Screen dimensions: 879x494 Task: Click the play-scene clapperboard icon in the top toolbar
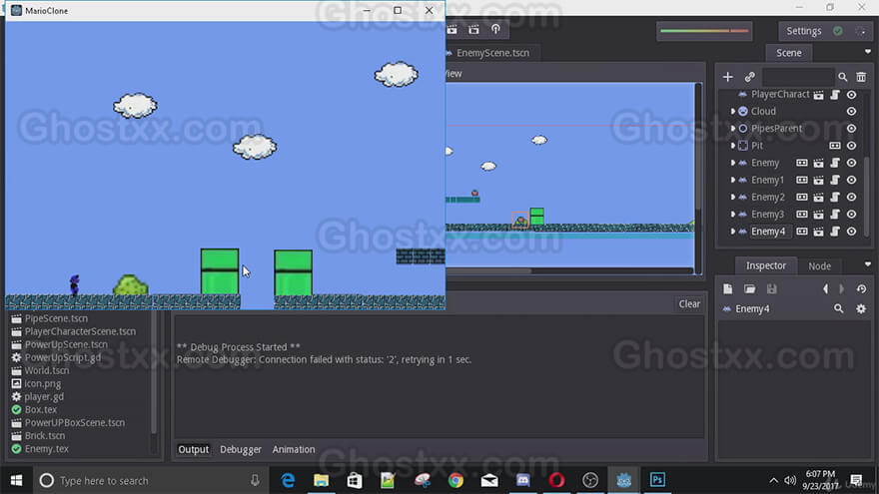click(452, 29)
